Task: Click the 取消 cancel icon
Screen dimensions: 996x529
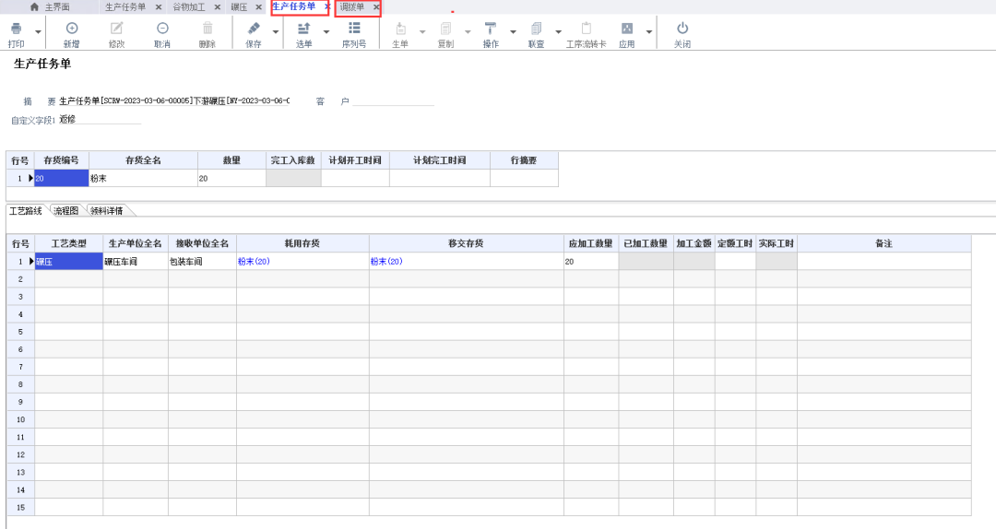Action: (x=162, y=29)
